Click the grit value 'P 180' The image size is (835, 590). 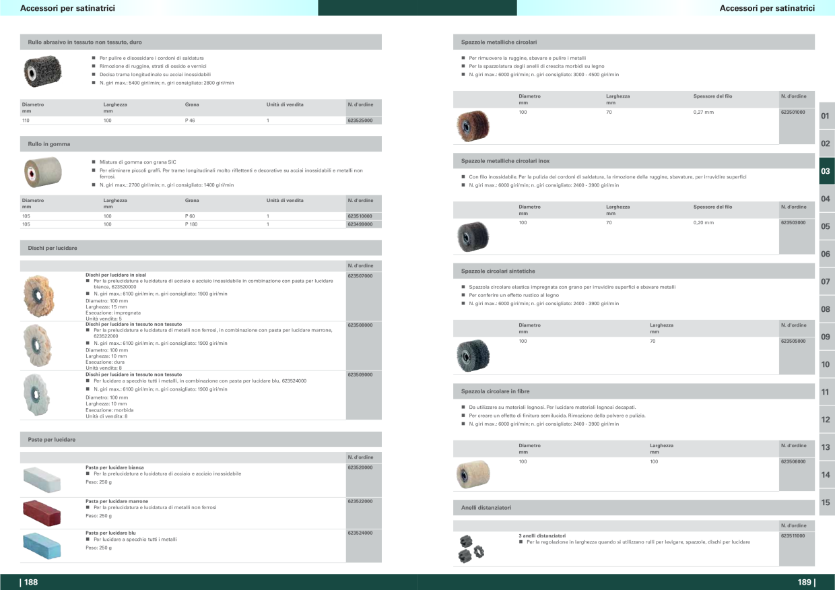click(x=191, y=224)
